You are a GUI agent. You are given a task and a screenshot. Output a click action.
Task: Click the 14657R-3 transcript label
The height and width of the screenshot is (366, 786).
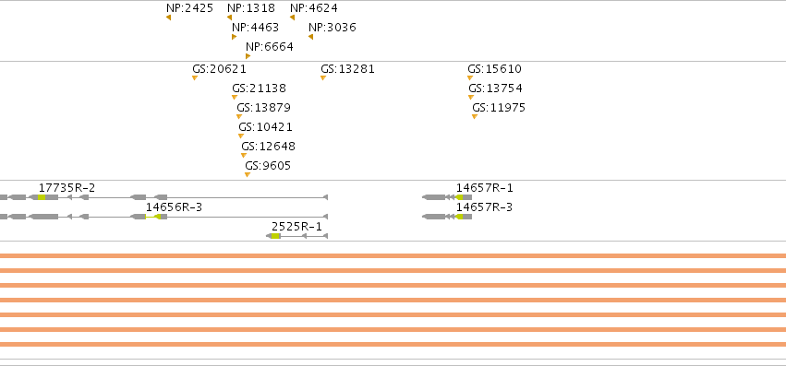[x=484, y=207]
